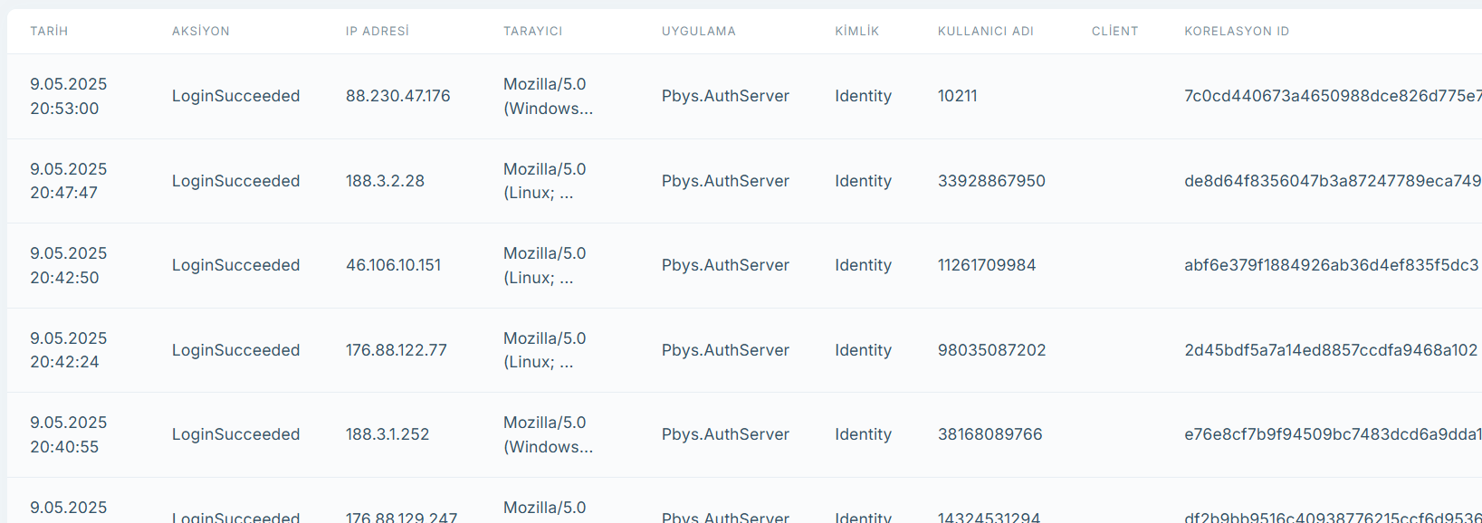Select IP address 46.106.10.151 cell
Viewport: 1482px width, 523px height.
393,265
